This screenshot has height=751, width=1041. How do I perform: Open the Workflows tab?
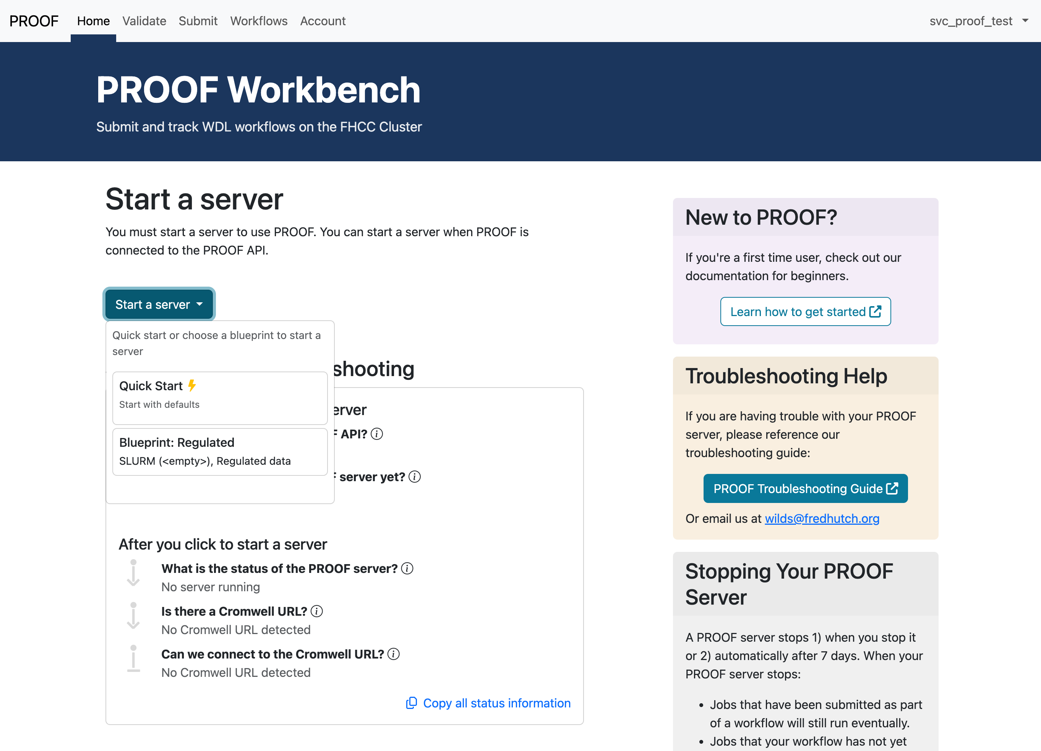[x=258, y=21]
